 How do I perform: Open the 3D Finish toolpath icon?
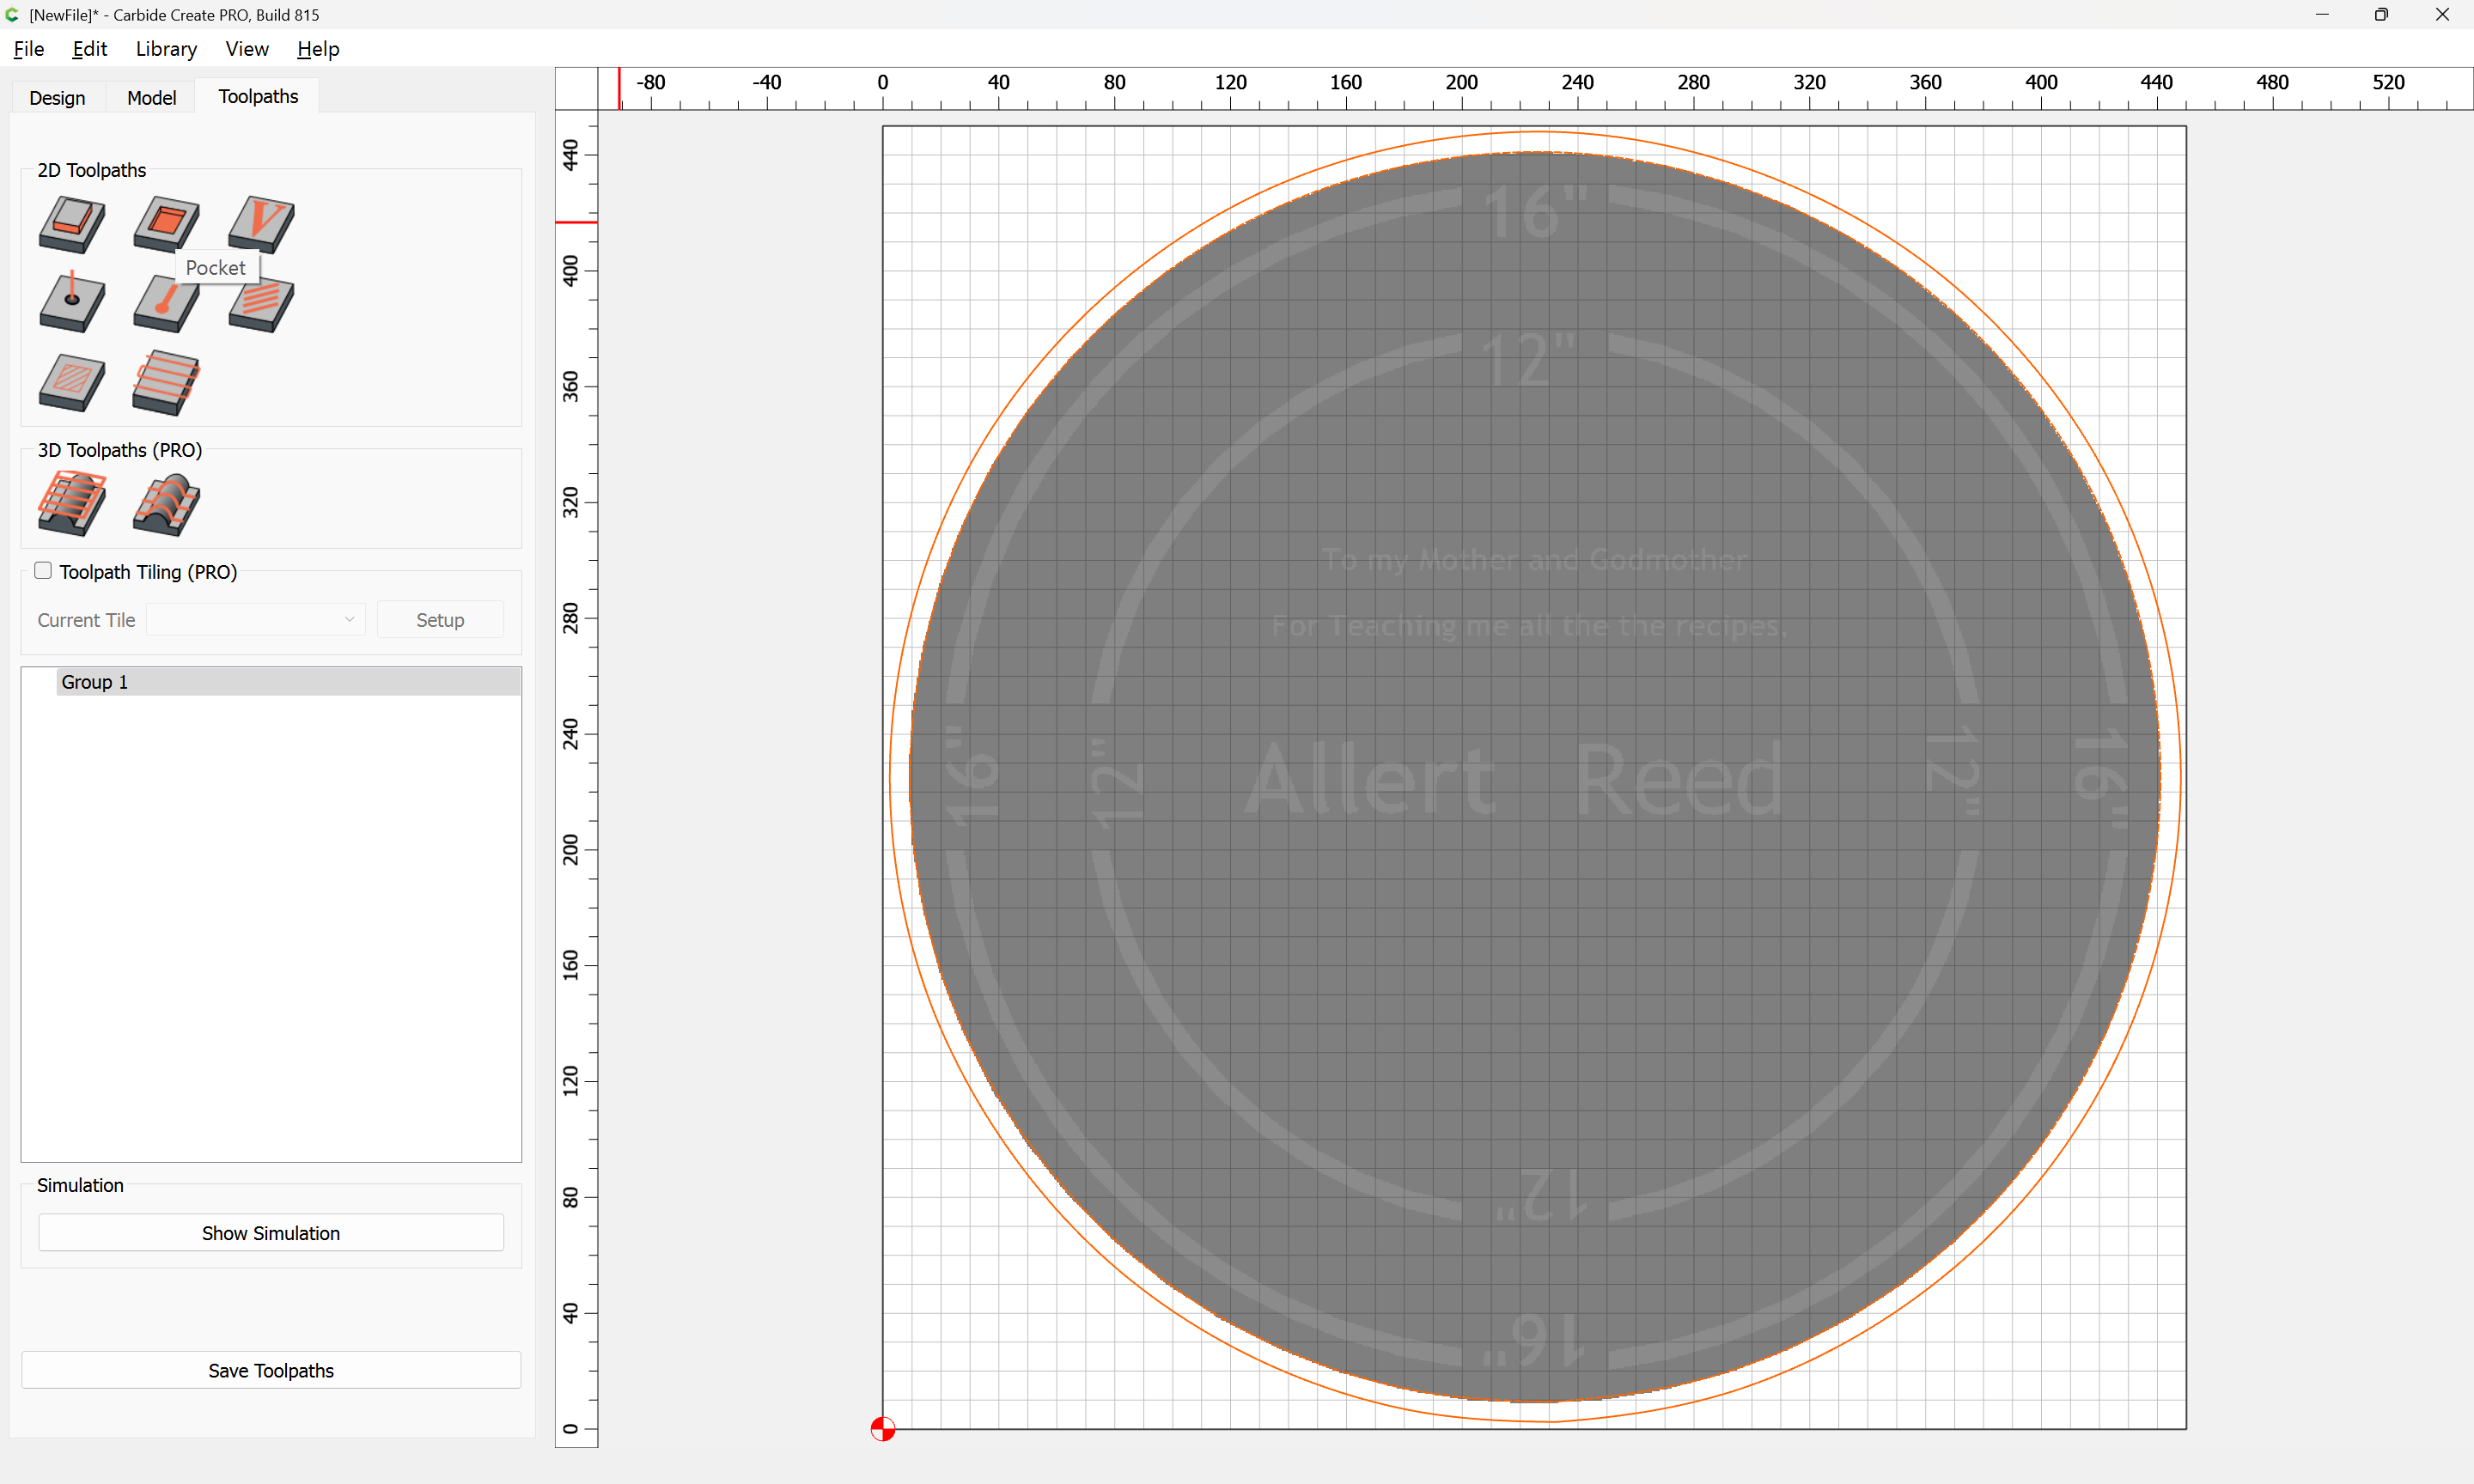[166, 504]
